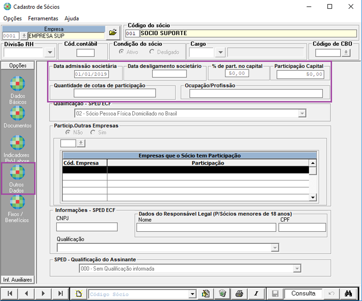Viewport: 362px width, 301px height.
Task: Click the disabled save floppy icon
Action: click(x=275, y=293)
